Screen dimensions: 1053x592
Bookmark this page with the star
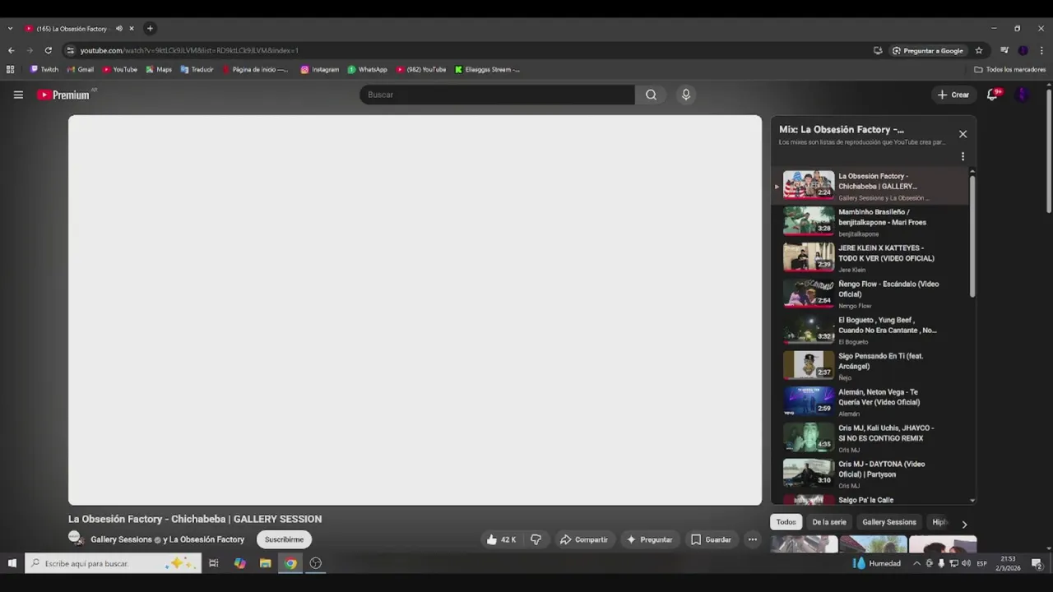tap(978, 50)
